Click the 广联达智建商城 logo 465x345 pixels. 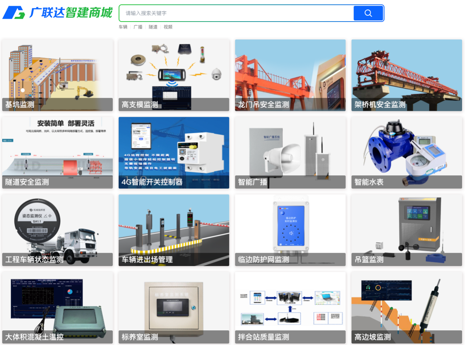(x=58, y=13)
